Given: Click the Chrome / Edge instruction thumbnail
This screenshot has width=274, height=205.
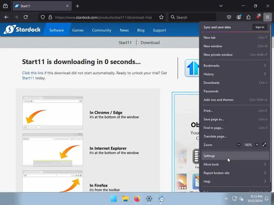Looking at the screenshot, I should click(x=53, y=113).
